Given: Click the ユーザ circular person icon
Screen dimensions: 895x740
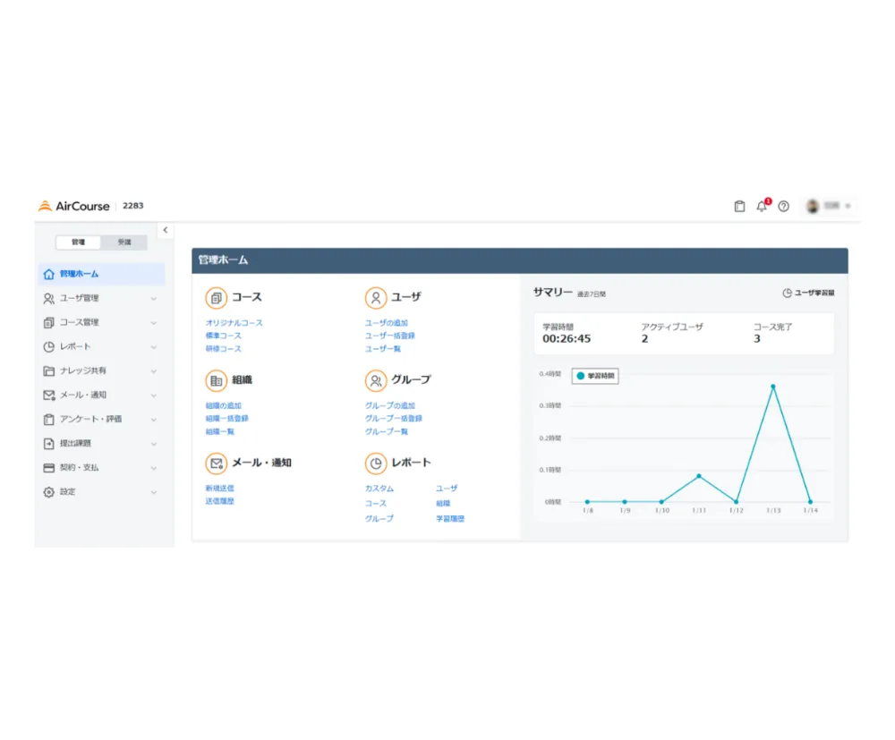Looking at the screenshot, I should (376, 298).
